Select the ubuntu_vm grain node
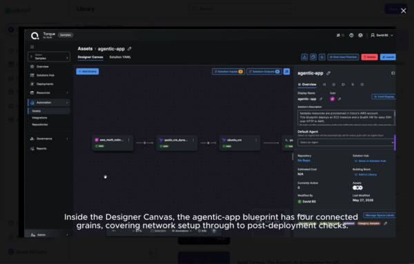 click(x=239, y=143)
